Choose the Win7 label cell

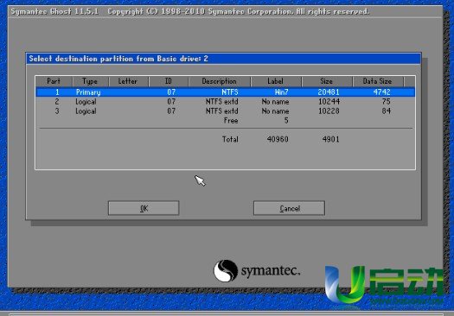coord(281,92)
